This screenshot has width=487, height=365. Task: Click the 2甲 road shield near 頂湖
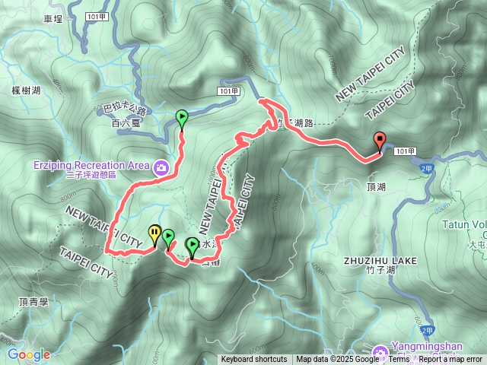[x=427, y=169]
